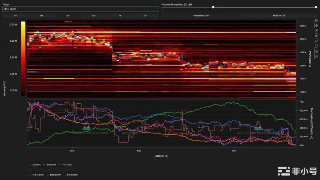Screen dimensions: 320x180
Task: Enable the Wheel Zoom tool
Action: [x=316, y=35]
